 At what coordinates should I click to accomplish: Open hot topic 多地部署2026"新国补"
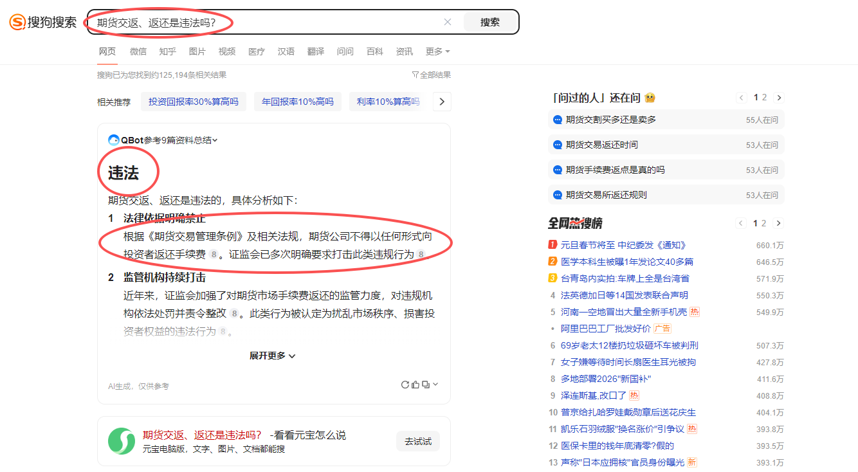(606, 379)
